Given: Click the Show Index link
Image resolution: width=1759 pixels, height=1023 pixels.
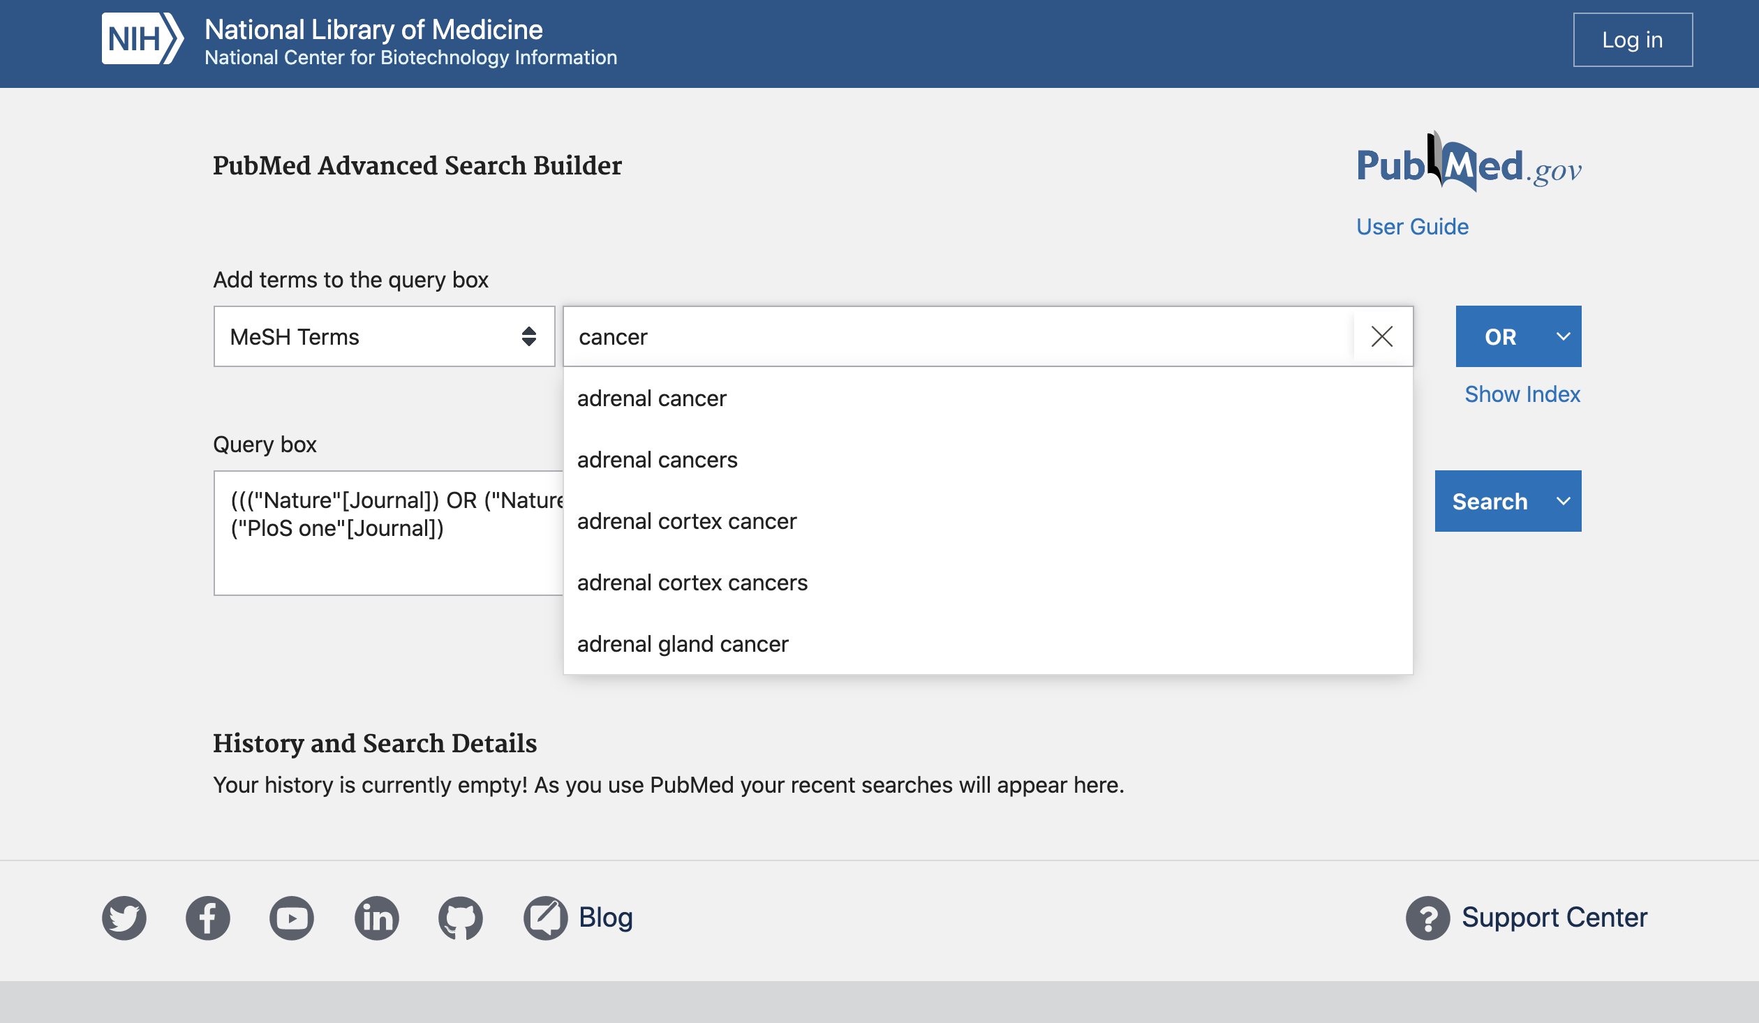Looking at the screenshot, I should point(1522,394).
